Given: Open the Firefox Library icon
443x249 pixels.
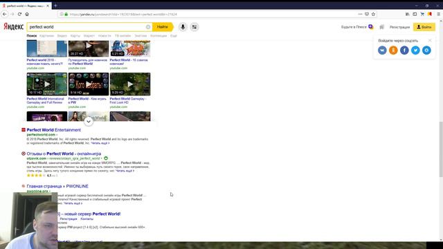Looking at the screenshot, I should pyautogui.click(x=408, y=14).
